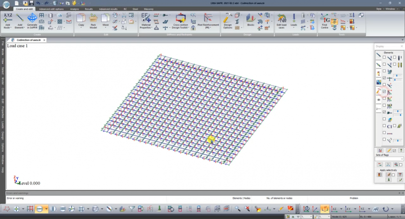
Task: Switch to the Analysis ribbon tab
Action: (x=74, y=9)
